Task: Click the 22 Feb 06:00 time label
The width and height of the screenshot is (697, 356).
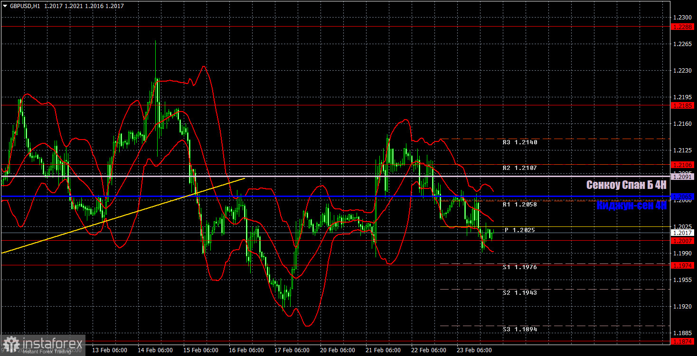Action: tap(428, 350)
